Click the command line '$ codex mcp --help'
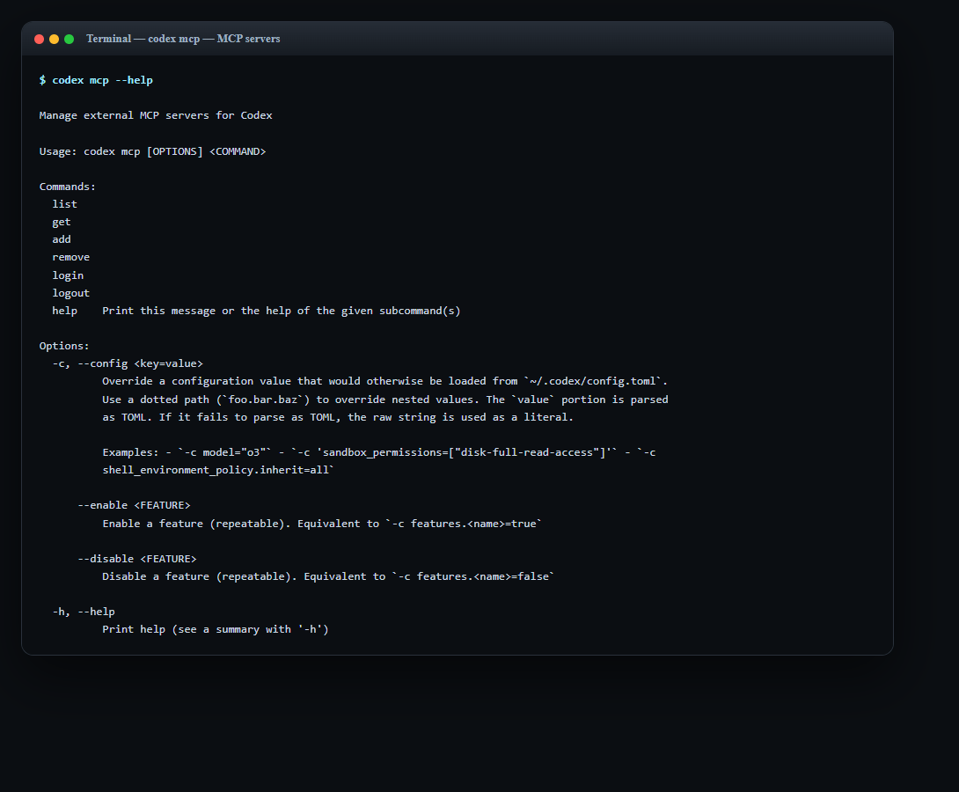The width and height of the screenshot is (959, 792). [96, 80]
